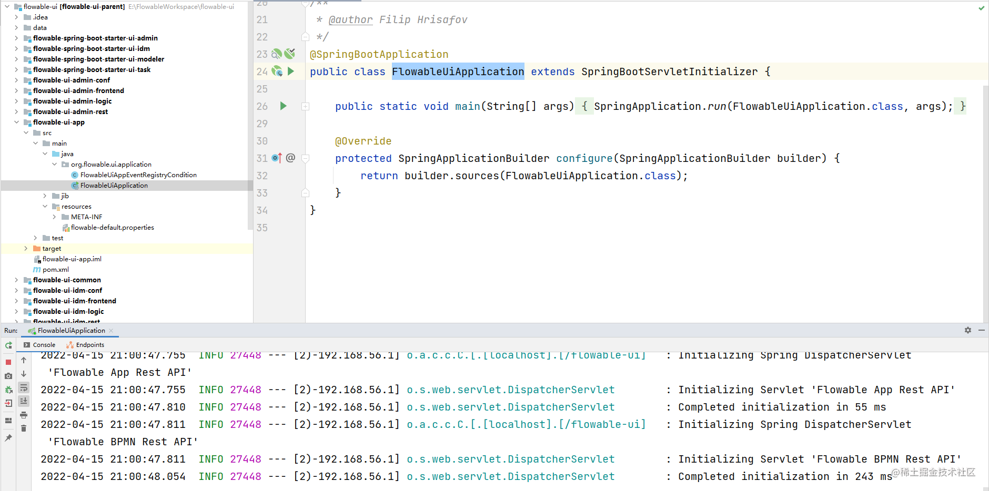Click @Override annotation on line 30
The height and width of the screenshot is (491, 989).
(363, 141)
